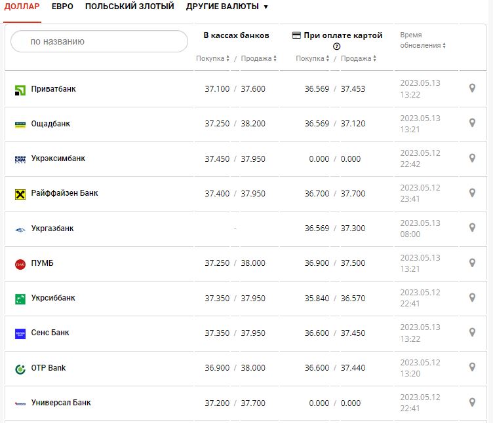Sort by card payment Продажа rate
493x423 pixels.
click(359, 59)
